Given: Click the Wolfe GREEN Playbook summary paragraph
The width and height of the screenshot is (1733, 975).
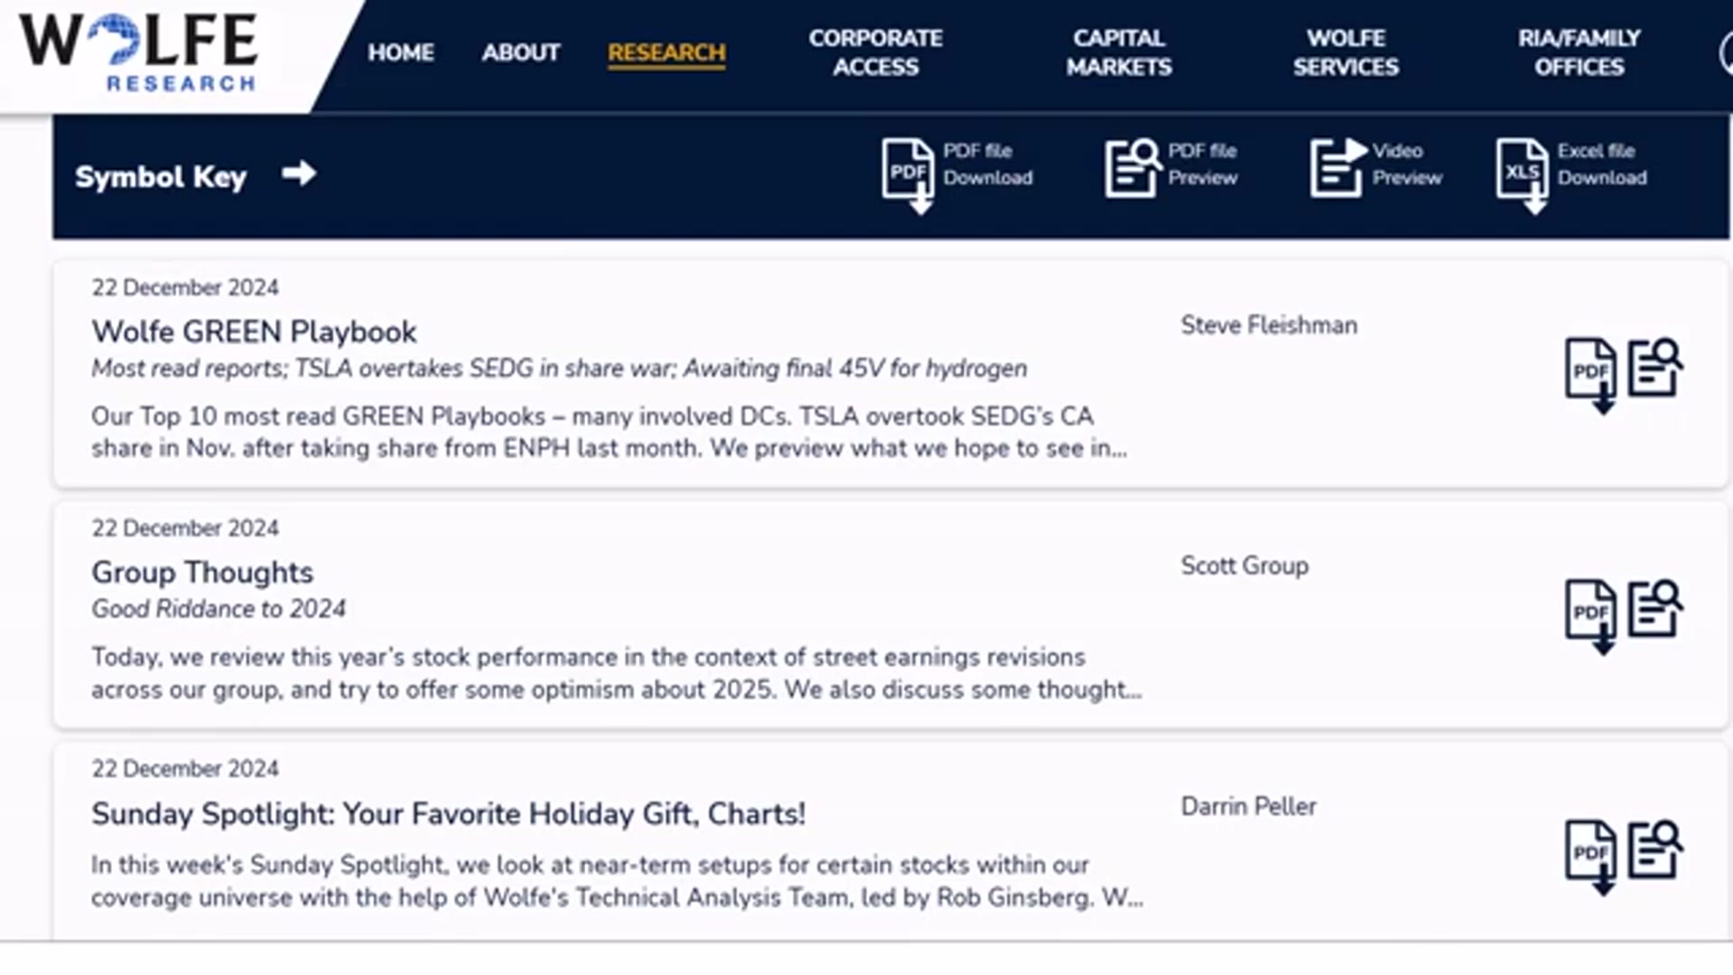Looking at the screenshot, I should coord(609,432).
